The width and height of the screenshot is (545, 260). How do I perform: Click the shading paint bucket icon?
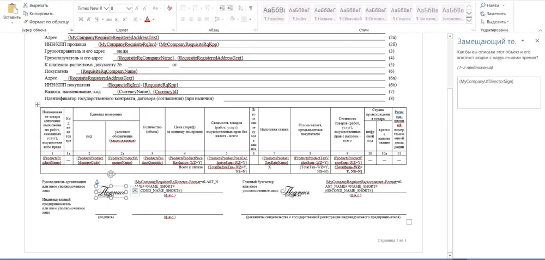[234, 19]
